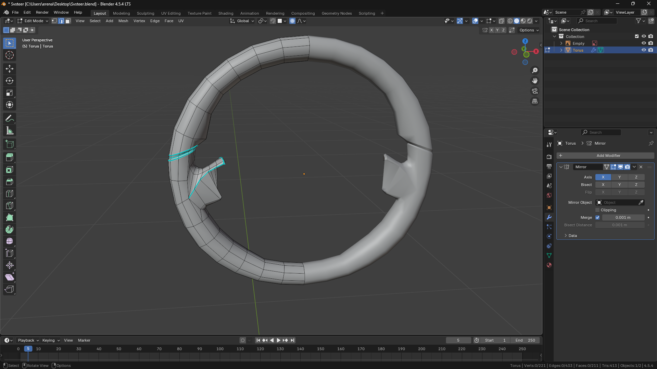Image resolution: width=657 pixels, height=369 pixels.
Task: Click the current frame 5 field
Action: click(x=458, y=340)
